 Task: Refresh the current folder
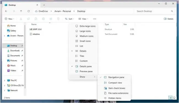29,11
